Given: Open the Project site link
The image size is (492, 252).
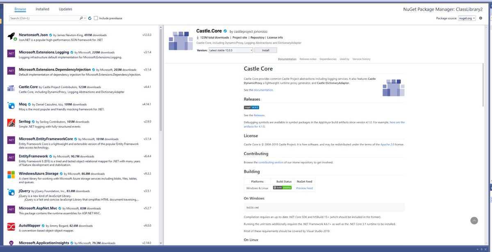Looking at the screenshot, I should point(240,38).
